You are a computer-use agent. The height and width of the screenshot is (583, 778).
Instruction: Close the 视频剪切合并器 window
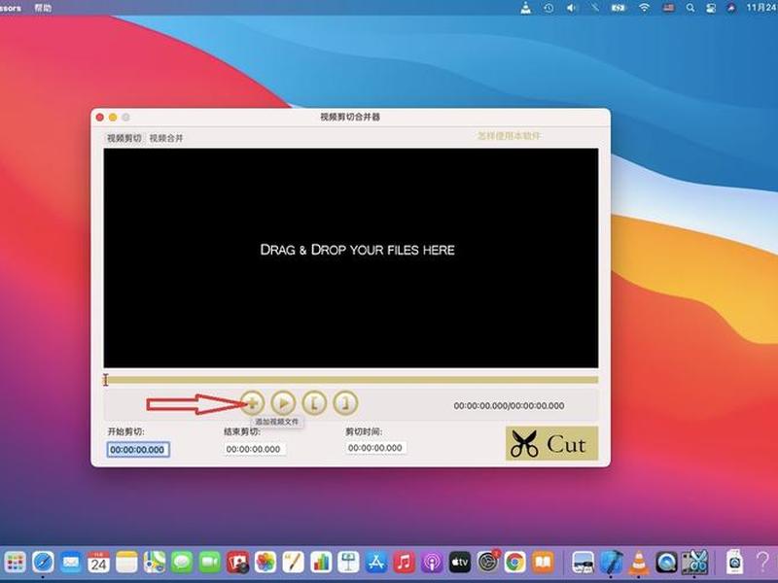point(100,118)
